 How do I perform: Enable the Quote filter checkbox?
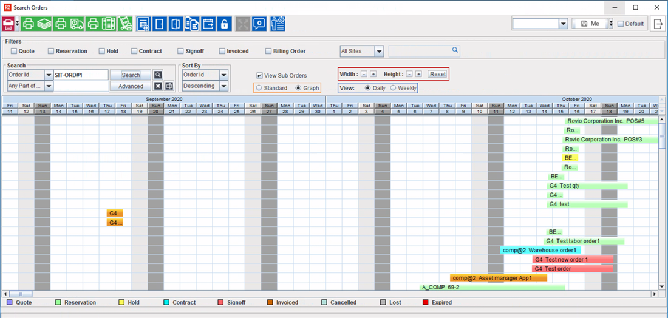point(14,52)
